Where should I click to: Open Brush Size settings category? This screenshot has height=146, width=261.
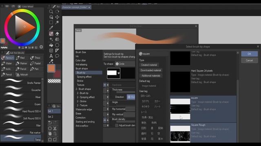tap(81, 52)
